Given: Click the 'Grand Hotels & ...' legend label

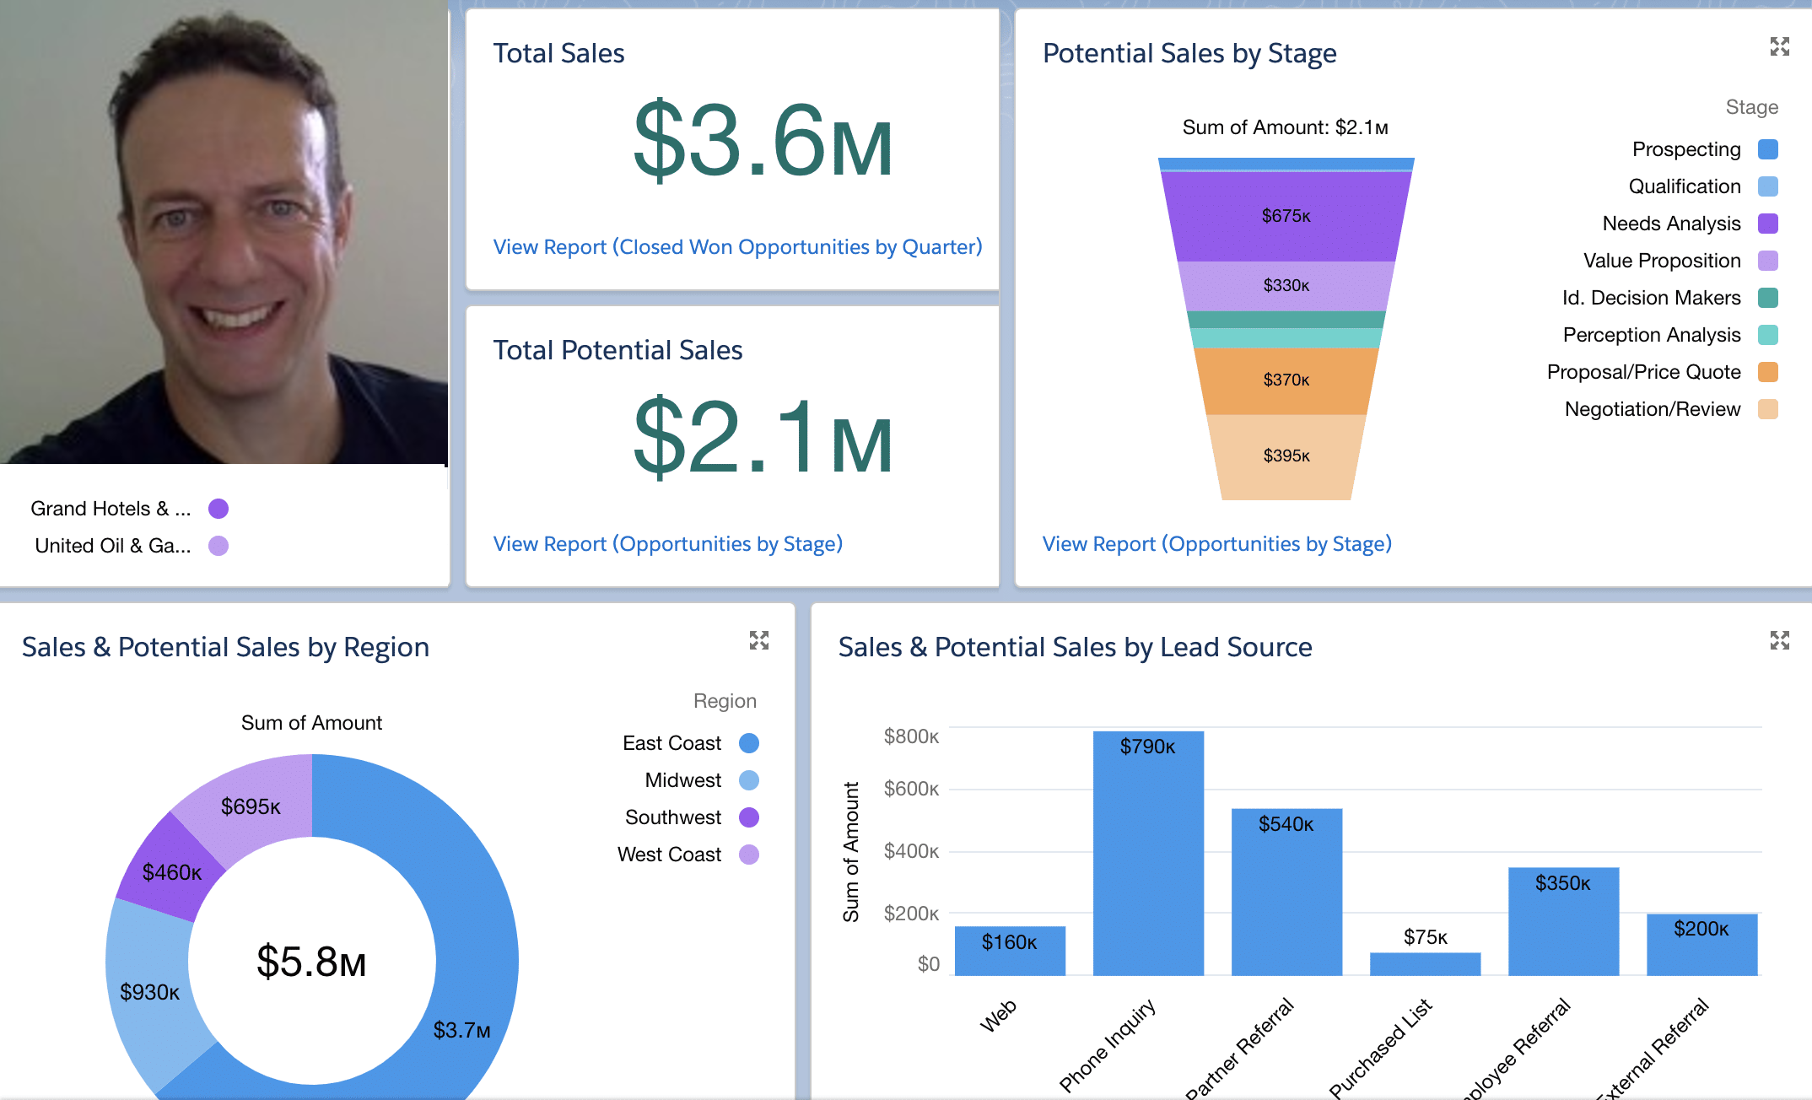Looking at the screenshot, I should click(111, 509).
